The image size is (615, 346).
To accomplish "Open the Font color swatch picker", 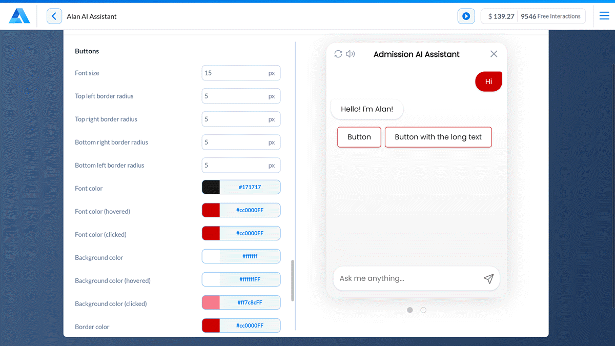I will tap(211, 187).
